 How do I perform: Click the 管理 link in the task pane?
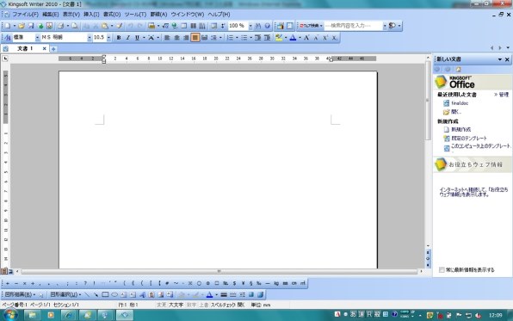pos(504,95)
